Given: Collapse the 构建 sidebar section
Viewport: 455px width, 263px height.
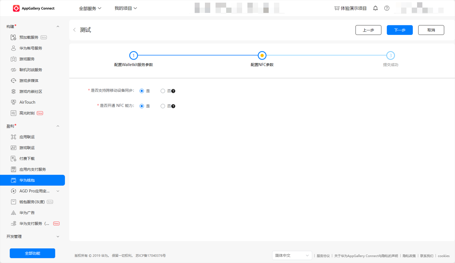Looking at the screenshot, I should [58, 27].
